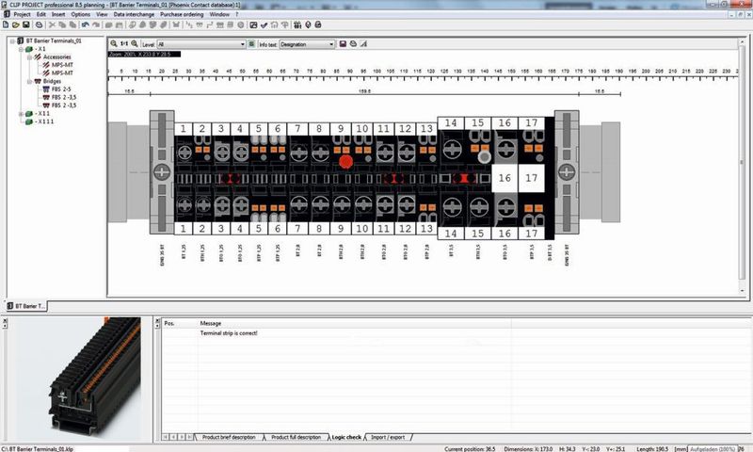Reset zoom with the 1:1 button
Viewport: 753px width, 452px height.
tap(124, 43)
